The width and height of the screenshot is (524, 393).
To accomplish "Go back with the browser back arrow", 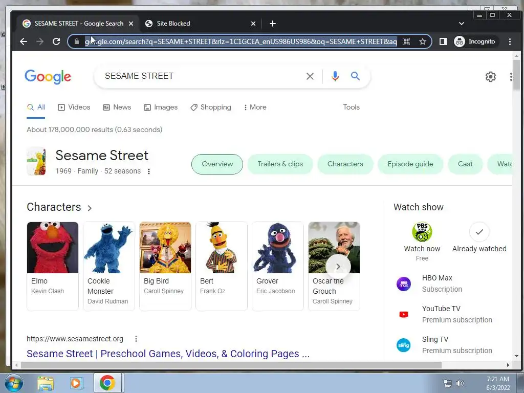I will [x=24, y=41].
